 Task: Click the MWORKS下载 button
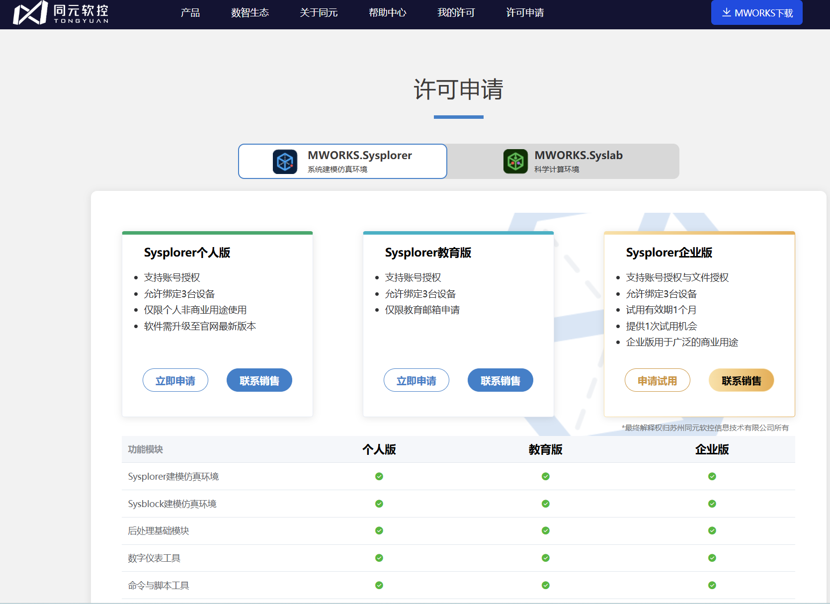click(756, 12)
